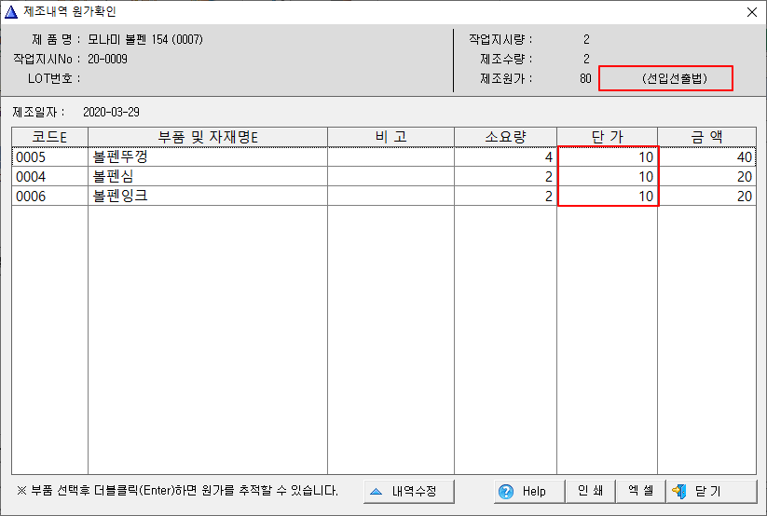This screenshot has width=767, height=516.
Task: Click the 제조수량 value
Action: tap(586, 59)
